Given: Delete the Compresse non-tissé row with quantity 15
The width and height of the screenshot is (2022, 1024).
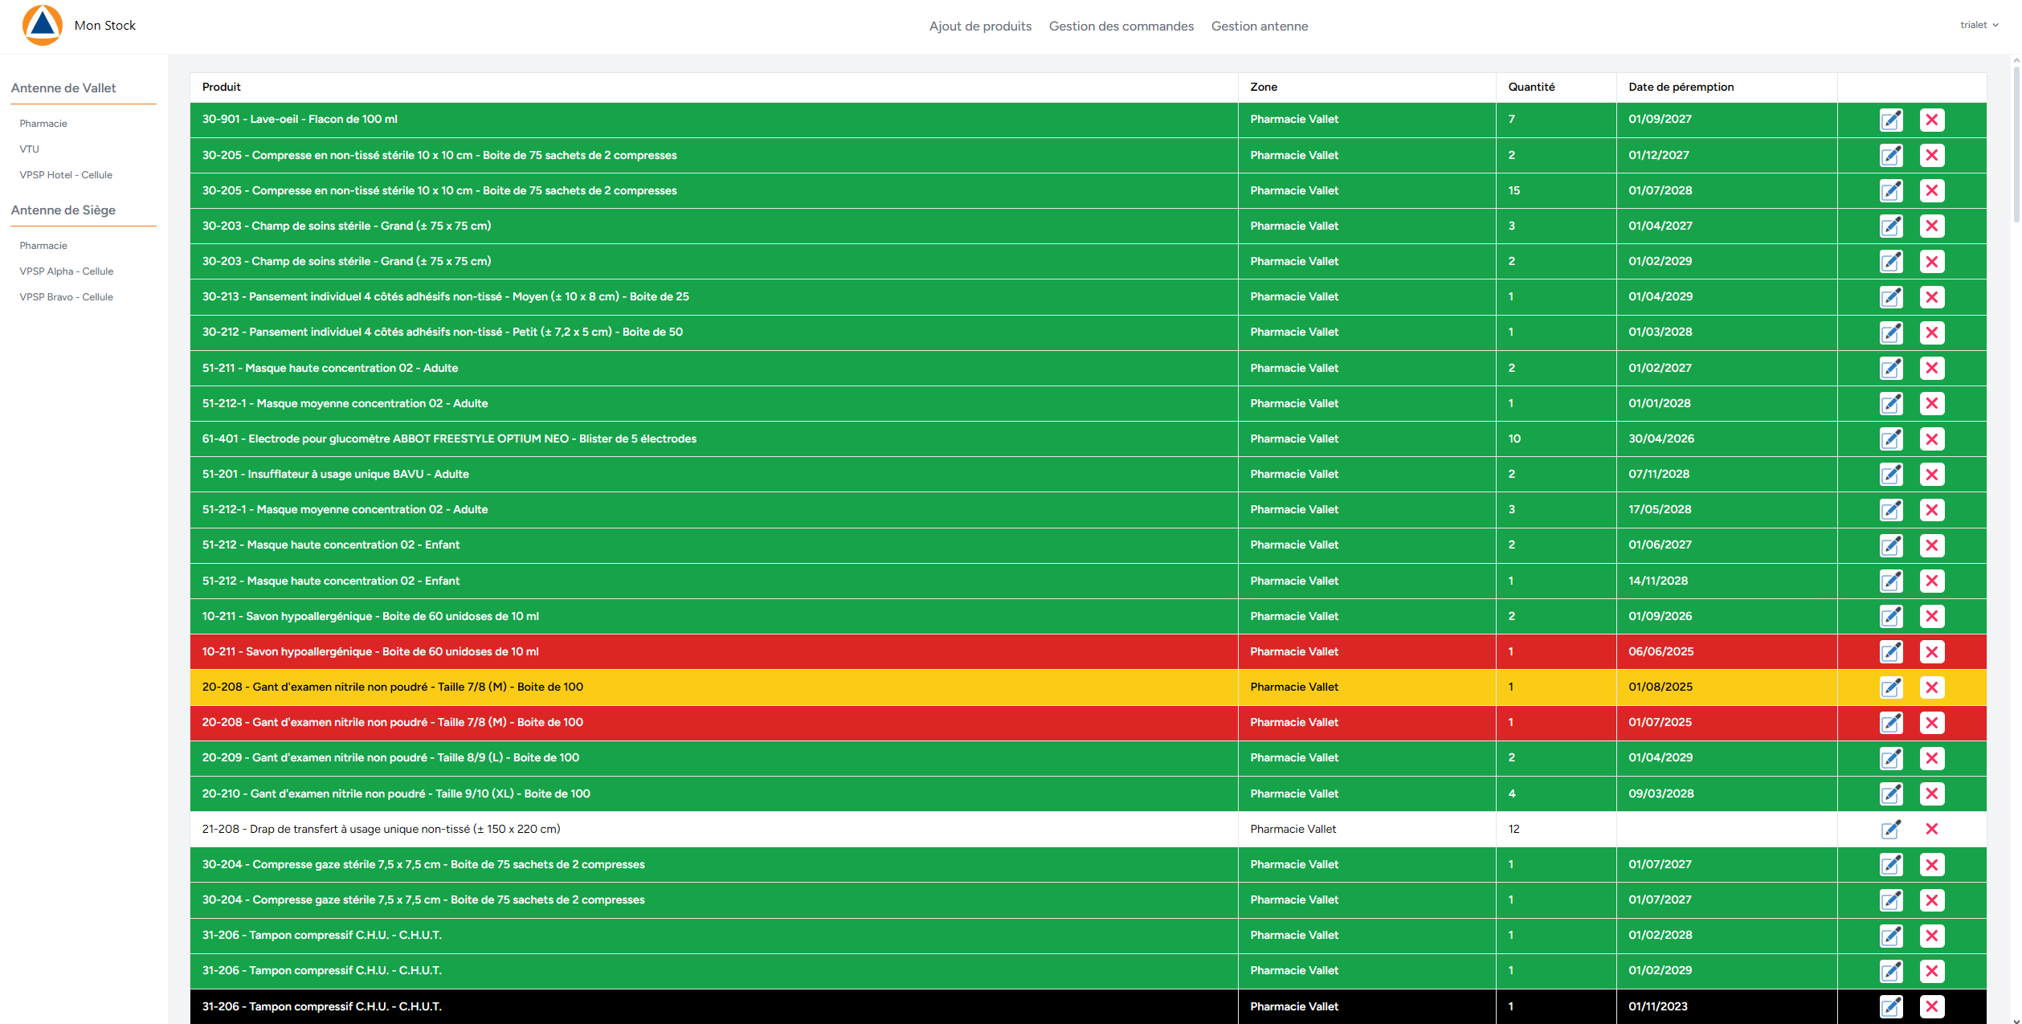Looking at the screenshot, I should (x=1931, y=190).
